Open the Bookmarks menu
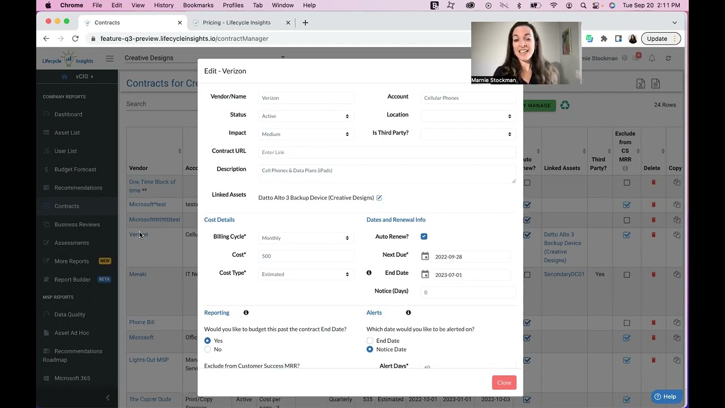This screenshot has height=408, width=725. point(198,5)
